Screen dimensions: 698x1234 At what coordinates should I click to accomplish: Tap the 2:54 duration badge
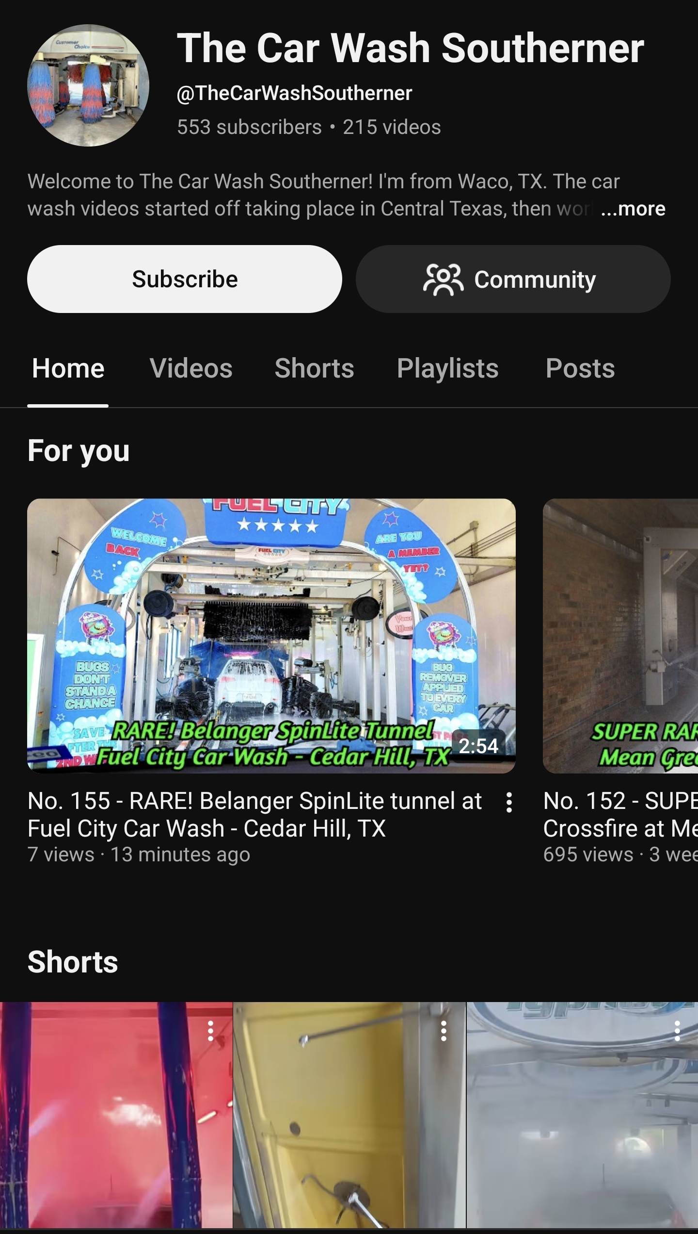[478, 746]
